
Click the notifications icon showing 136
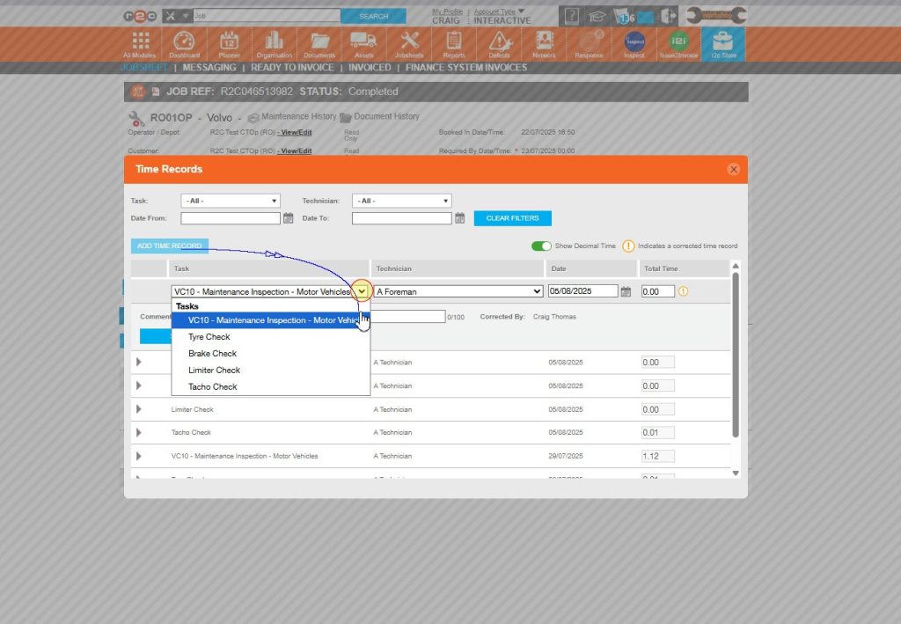(624, 17)
